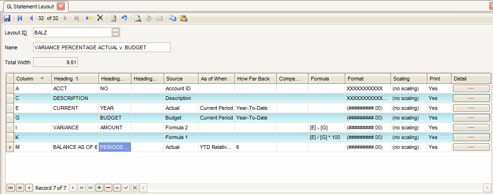This screenshot has width=493, height=194.
Task: Click the Name input field
Action: click(102, 47)
